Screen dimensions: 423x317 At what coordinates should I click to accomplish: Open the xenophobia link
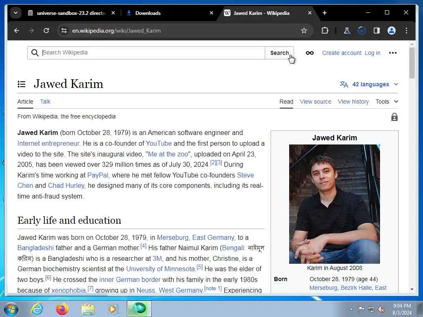(x=69, y=290)
